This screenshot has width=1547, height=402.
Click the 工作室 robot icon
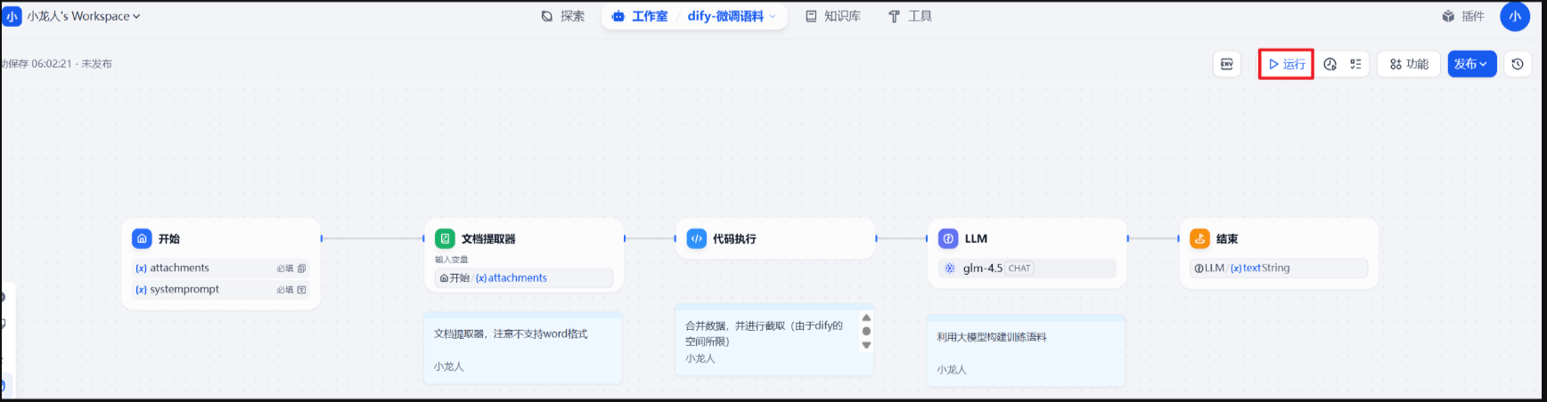(618, 16)
